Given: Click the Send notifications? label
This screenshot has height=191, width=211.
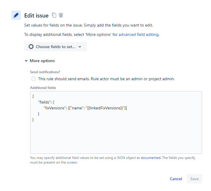Looking at the screenshot, I should click(x=45, y=72).
